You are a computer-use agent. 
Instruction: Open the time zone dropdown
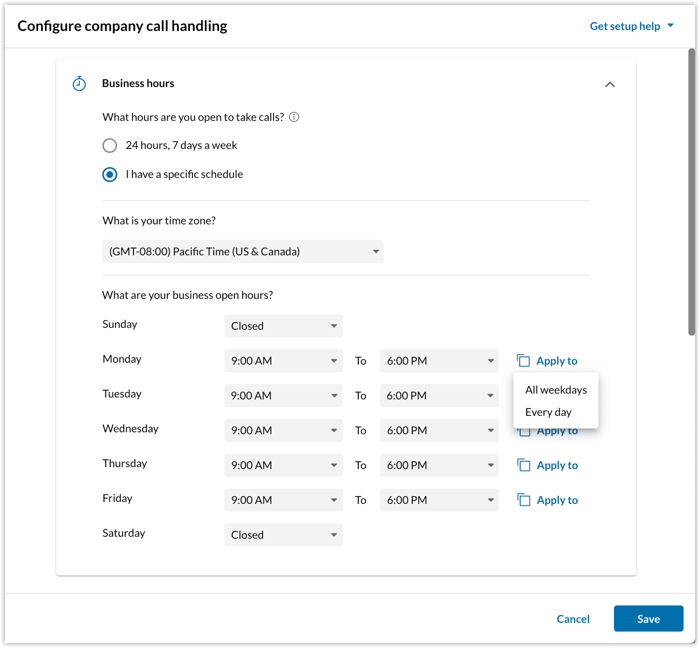(x=243, y=251)
